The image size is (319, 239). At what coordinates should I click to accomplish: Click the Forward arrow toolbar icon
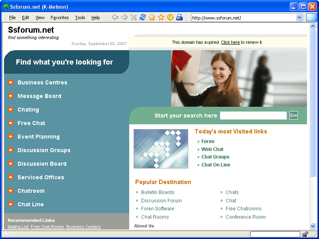click(124, 17)
